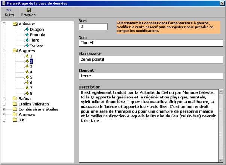Select the Etoiles volantes label
The image size is (226, 165).
34,104
